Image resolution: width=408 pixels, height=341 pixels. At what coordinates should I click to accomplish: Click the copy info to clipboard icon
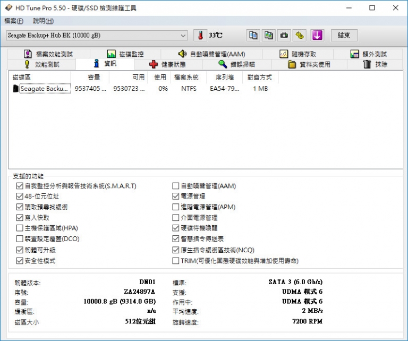[x=253, y=35]
